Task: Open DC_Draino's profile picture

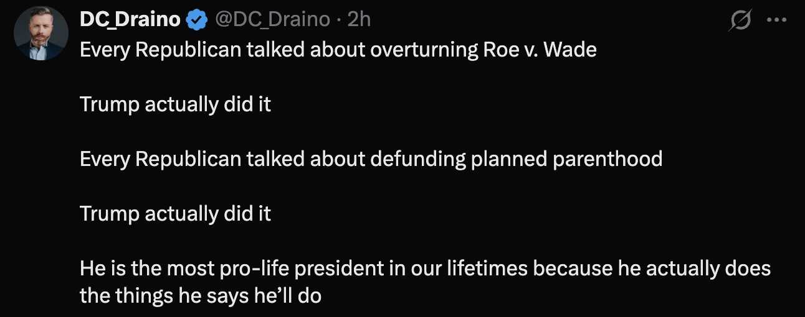Action: [x=40, y=34]
